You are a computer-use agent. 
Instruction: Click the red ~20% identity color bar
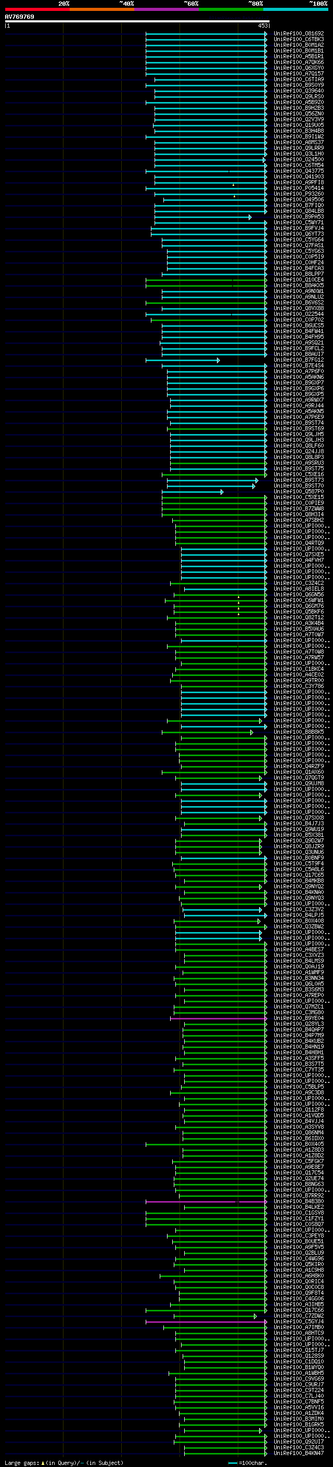pos(37,9)
